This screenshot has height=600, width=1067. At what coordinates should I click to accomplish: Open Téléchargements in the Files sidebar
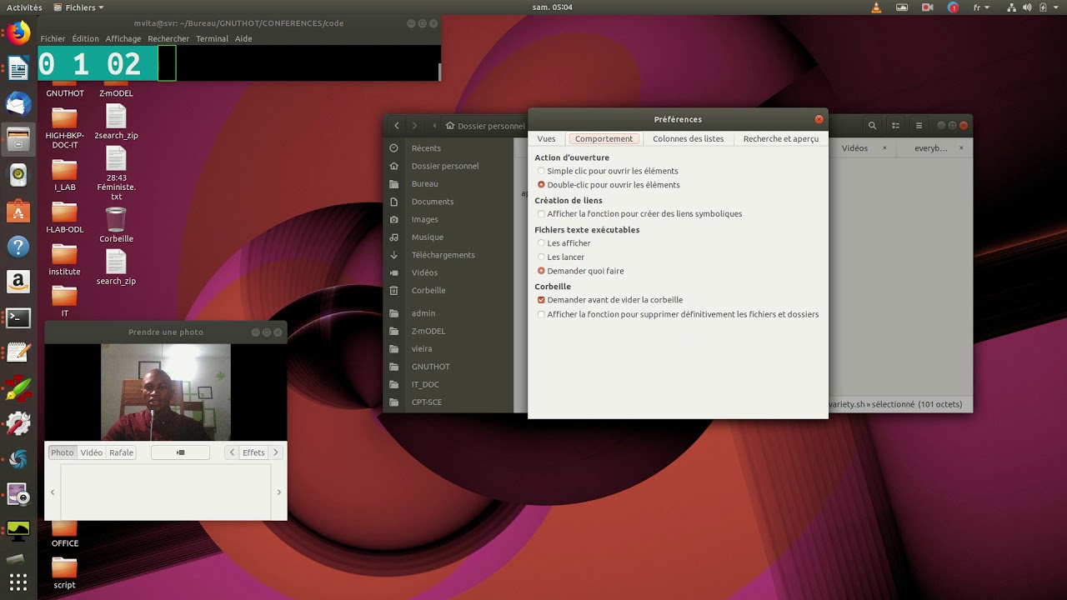[443, 255]
